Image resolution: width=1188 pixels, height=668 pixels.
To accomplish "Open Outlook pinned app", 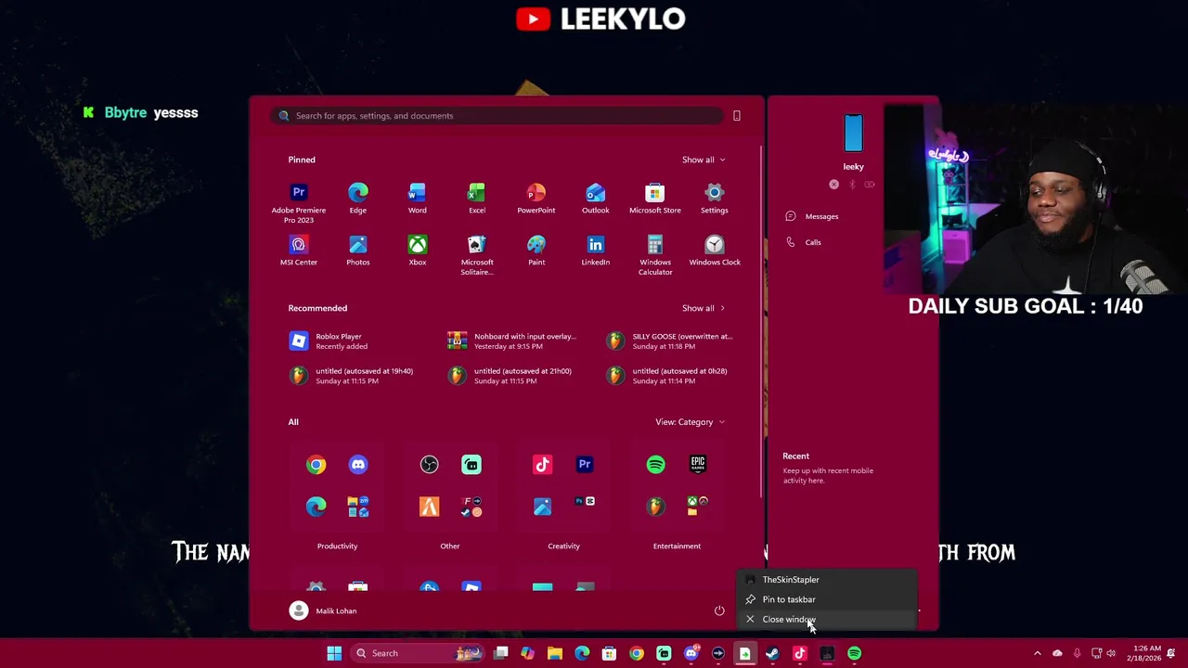I will coord(595,199).
